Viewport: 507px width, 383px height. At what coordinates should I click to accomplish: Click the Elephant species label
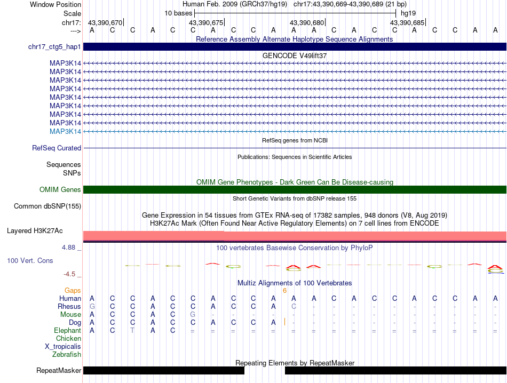(x=67, y=330)
